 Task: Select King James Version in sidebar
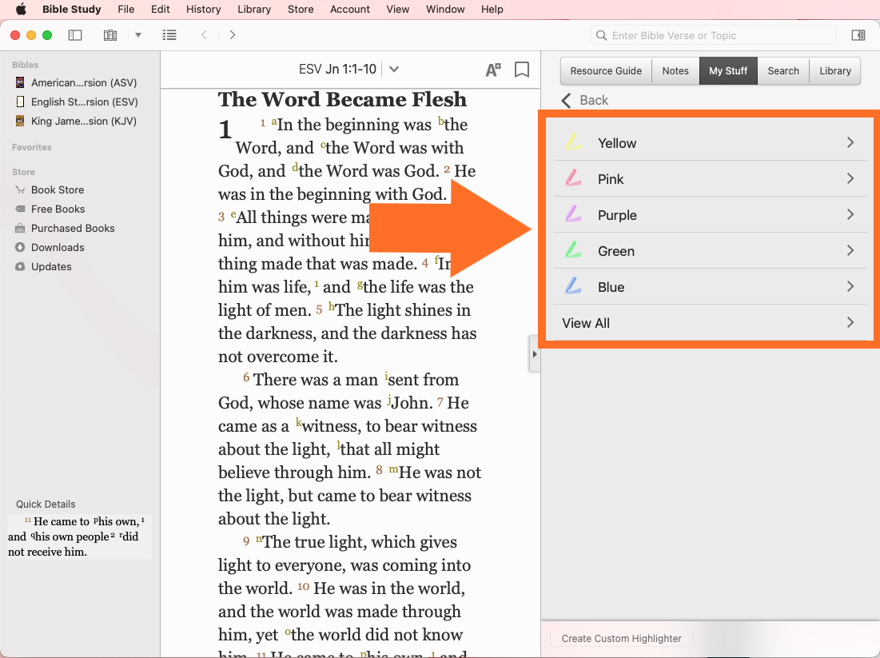(x=83, y=121)
